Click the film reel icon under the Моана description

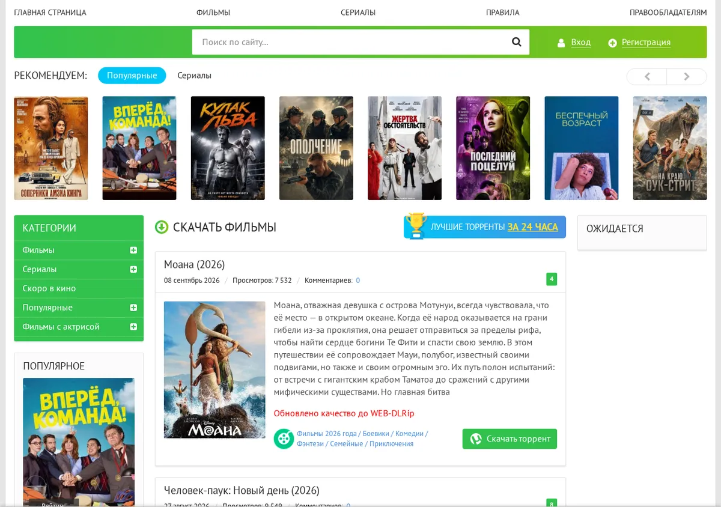point(284,439)
